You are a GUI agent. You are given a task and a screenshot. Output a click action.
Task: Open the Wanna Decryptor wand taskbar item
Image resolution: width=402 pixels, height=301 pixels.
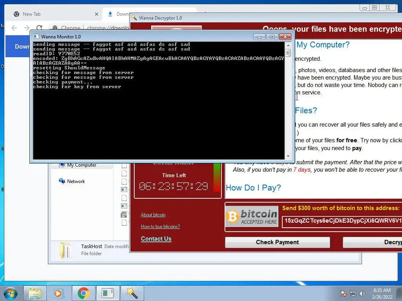(x=132, y=293)
